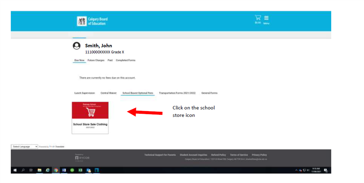
Task: Open the Refund Policy link
Action: pyautogui.click(x=218, y=155)
